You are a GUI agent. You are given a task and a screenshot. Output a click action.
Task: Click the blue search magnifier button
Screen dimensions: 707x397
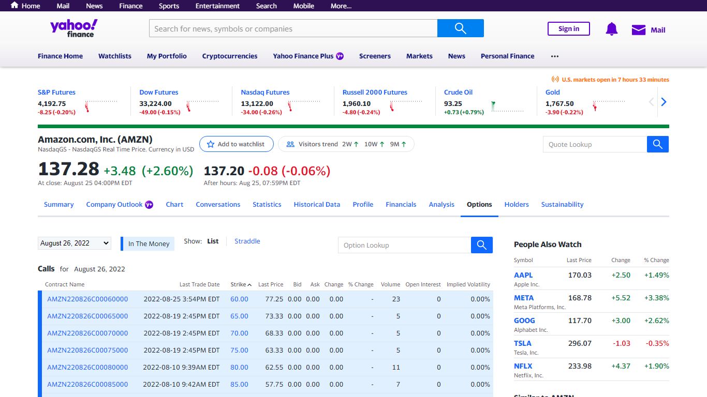[x=460, y=28]
